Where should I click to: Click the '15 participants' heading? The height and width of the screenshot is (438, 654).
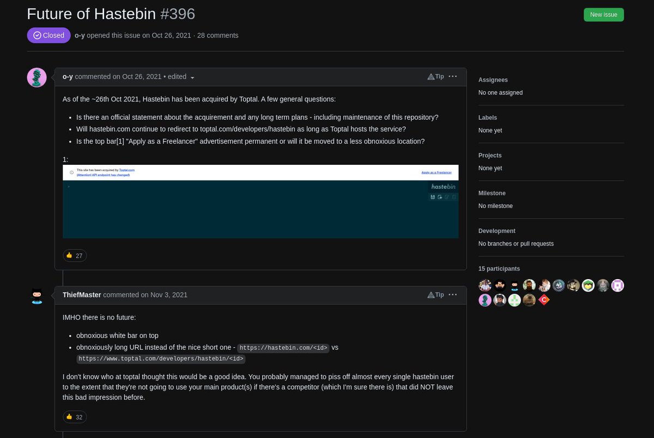pos(499,269)
